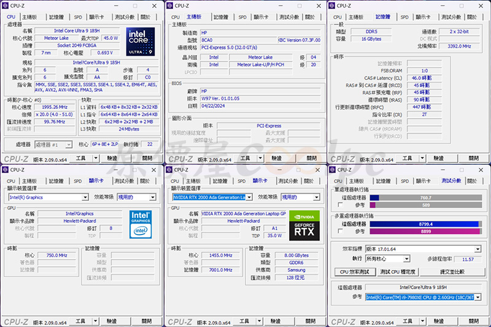The image size is (491, 327).
Task: Click the CPU-Z title icon in the DDR5 memory window
Action: coord(332,6)
